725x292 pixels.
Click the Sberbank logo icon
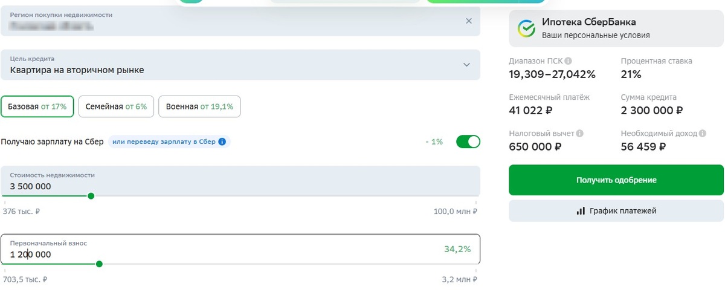(526, 28)
